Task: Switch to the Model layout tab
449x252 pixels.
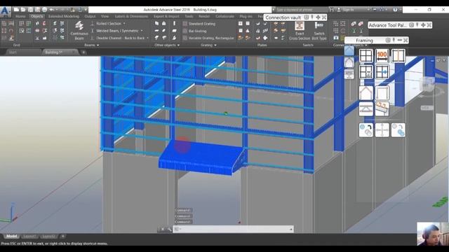Action: [11, 237]
